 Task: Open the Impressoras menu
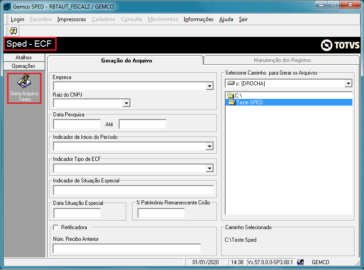pyautogui.click(x=71, y=19)
